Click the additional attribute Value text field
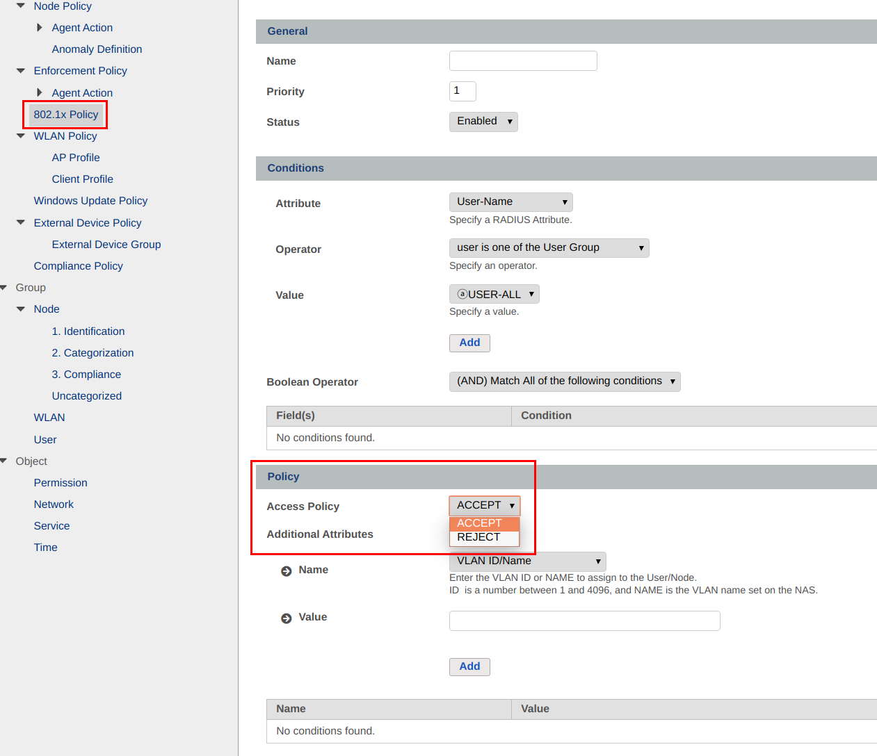877x756 pixels. point(584,621)
